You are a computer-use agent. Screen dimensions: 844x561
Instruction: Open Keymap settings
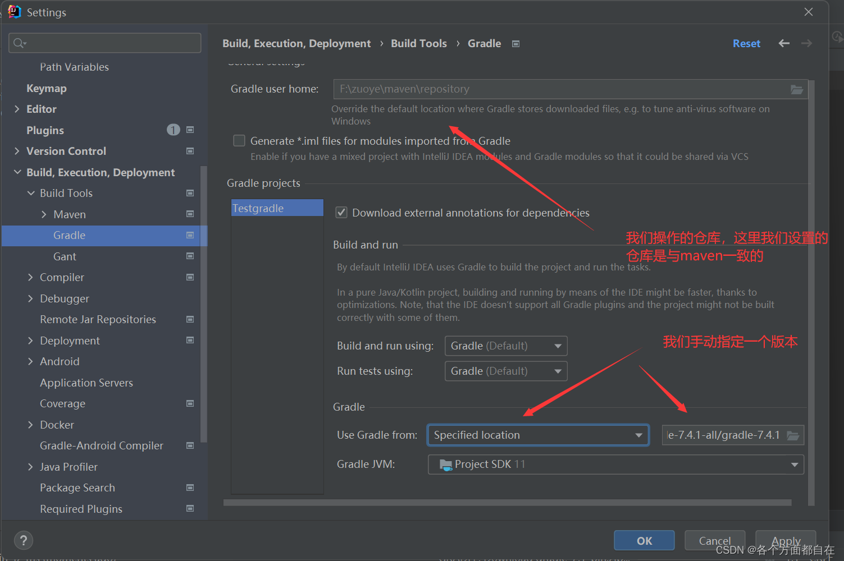(47, 88)
